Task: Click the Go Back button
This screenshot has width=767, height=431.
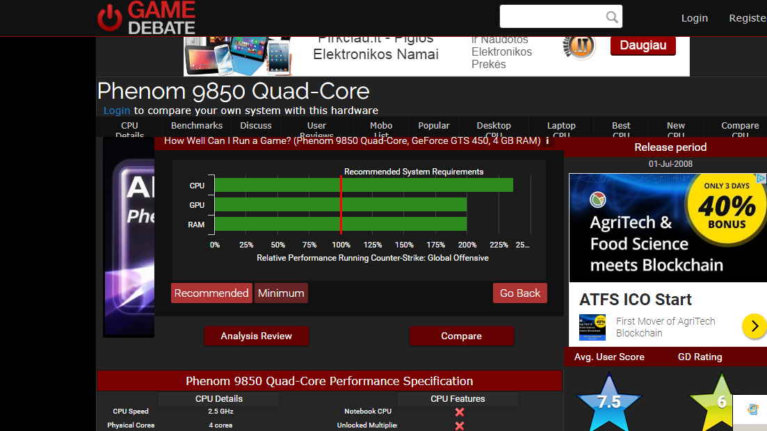Action: point(520,293)
